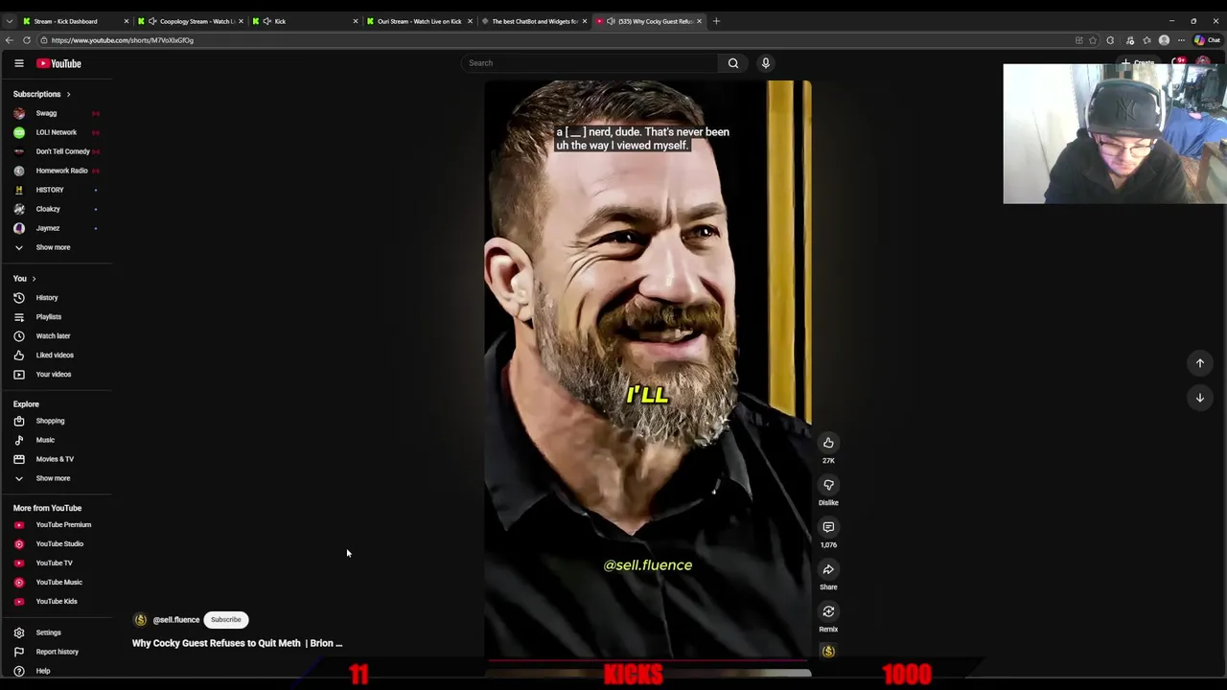This screenshot has width=1227, height=690.
Task: Click the Shorts video player
Action: click(x=648, y=369)
